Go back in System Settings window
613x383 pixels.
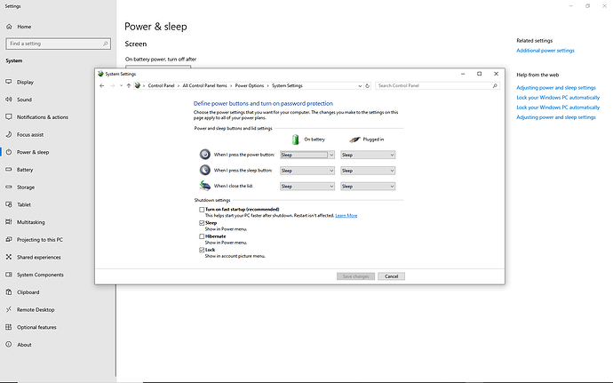102,85
